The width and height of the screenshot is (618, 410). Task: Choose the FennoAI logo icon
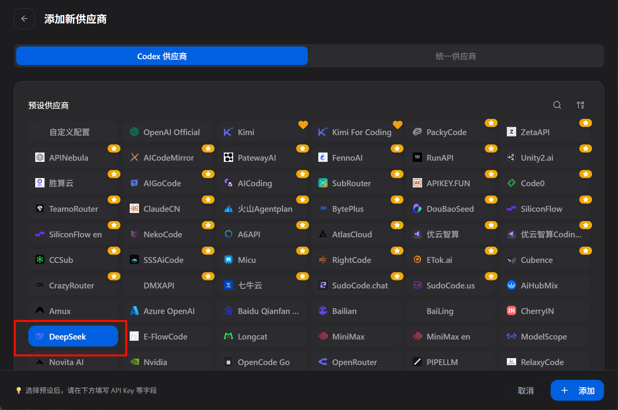tap(323, 158)
